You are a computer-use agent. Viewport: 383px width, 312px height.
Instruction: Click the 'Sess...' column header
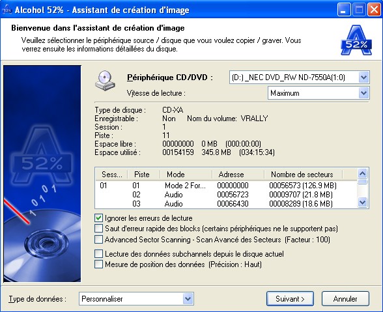[111, 175]
